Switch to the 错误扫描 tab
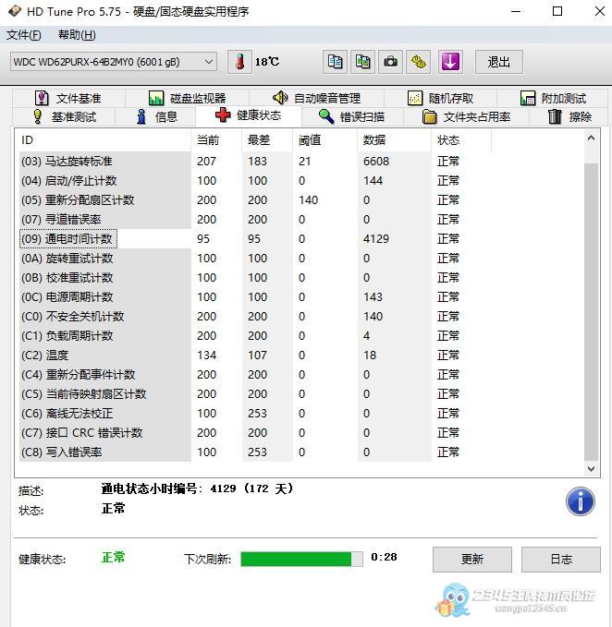The height and width of the screenshot is (627, 612). click(351, 116)
